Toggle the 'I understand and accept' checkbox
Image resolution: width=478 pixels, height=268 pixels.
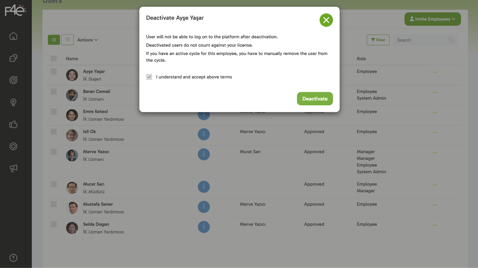[149, 77]
